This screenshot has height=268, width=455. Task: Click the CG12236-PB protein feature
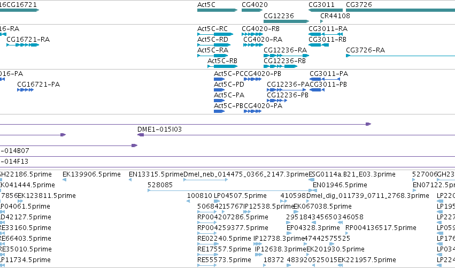click(x=277, y=101)
